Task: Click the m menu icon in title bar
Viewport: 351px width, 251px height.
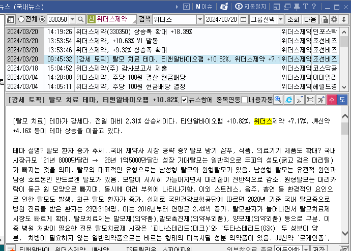Action: point(186,7)
